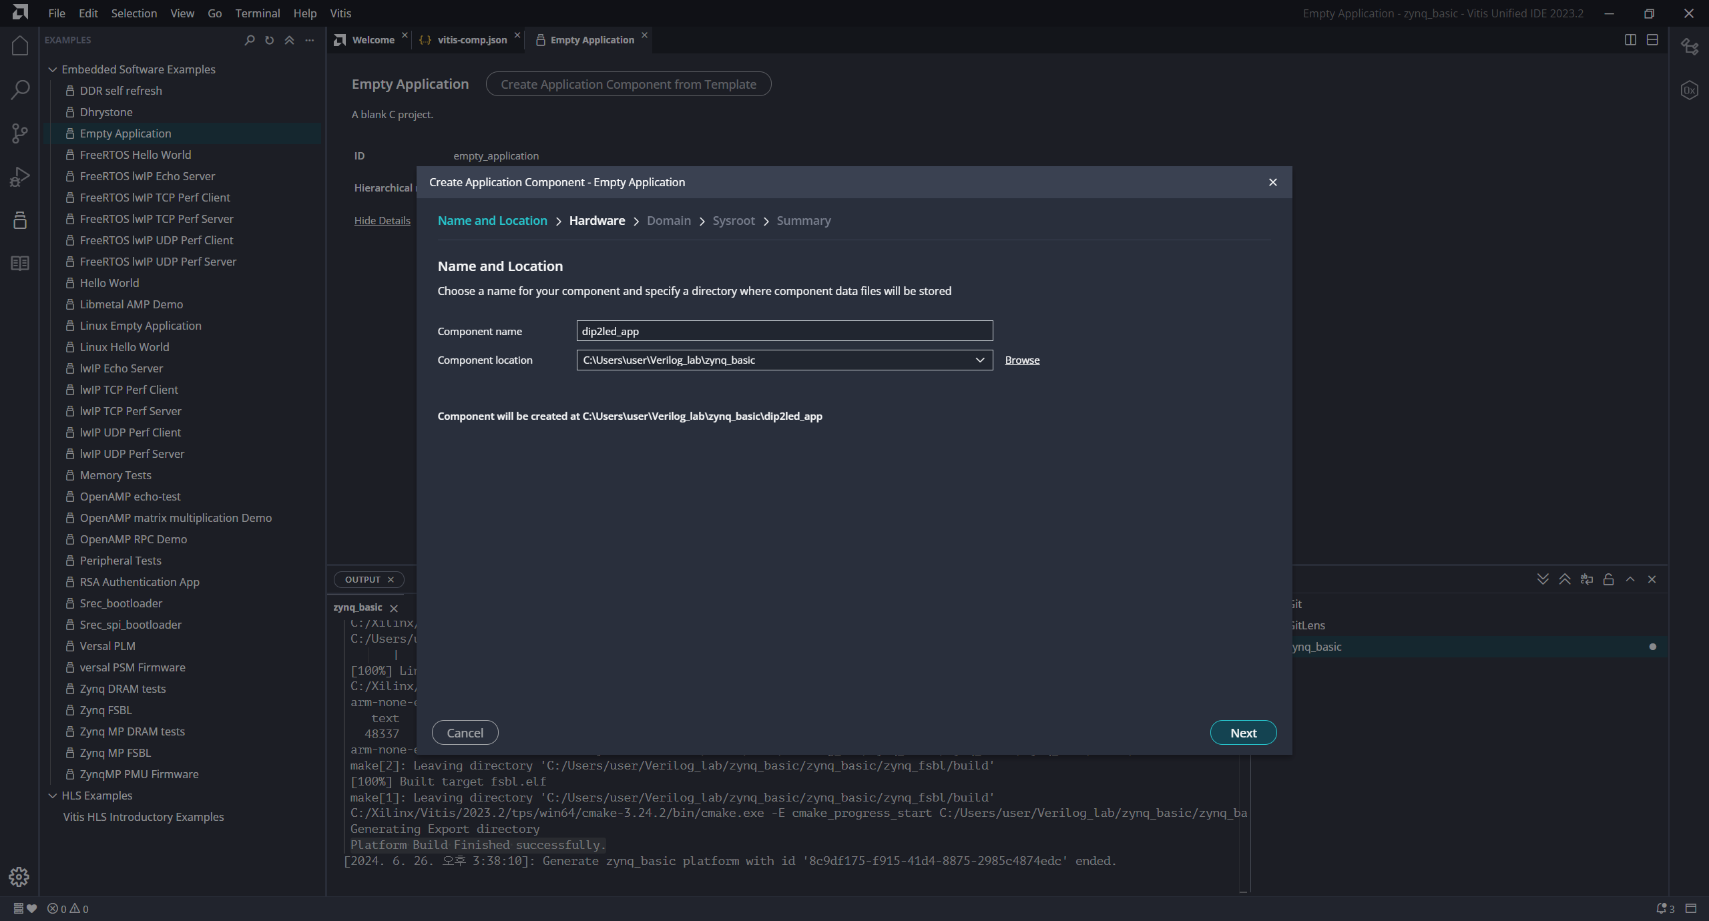This screenshot has width=1709, height=921.
Task: Click the Browse link
Action: tap(1022, 360)
